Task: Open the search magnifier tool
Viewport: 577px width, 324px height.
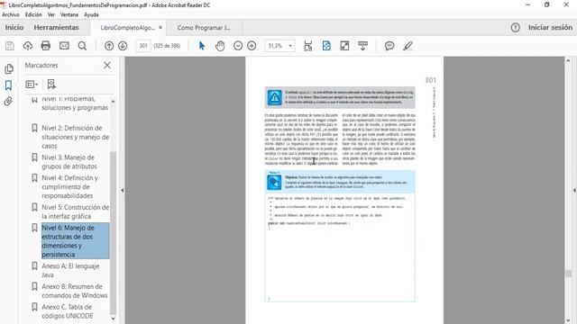Action: pyautogui.click(x=82, y=46)
